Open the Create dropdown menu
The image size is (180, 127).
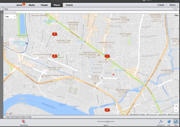click(x=162, y=5)
